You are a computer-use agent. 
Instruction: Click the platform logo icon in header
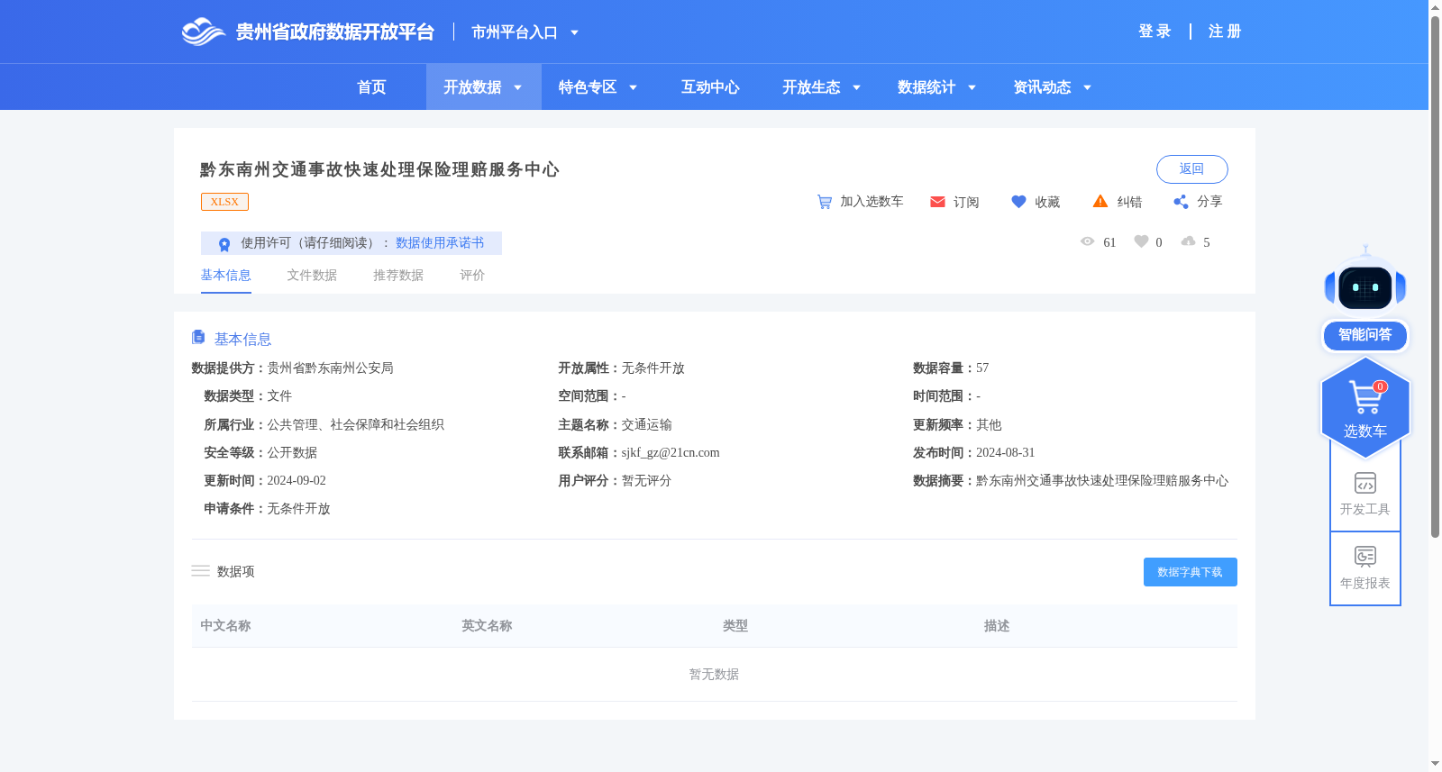[x=203, y=32]
